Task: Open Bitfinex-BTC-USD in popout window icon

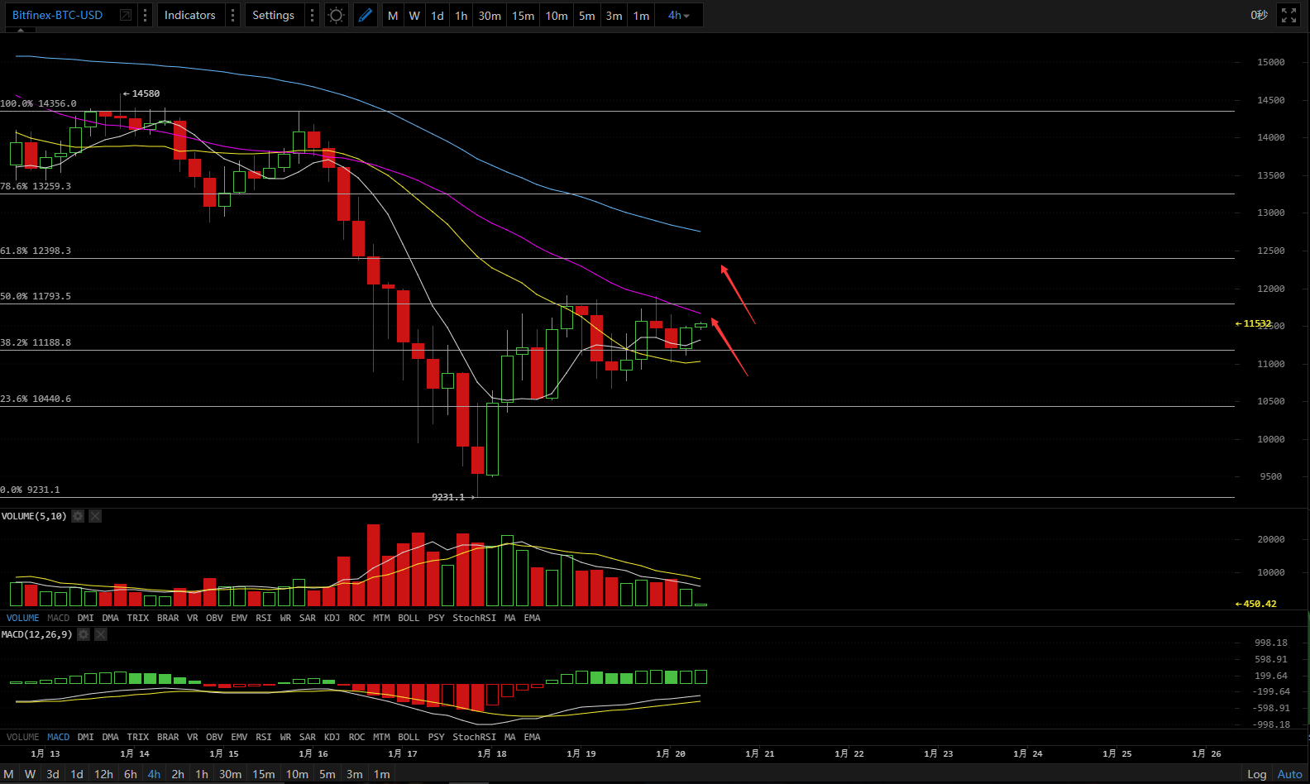Action: (x=126, y=16)
